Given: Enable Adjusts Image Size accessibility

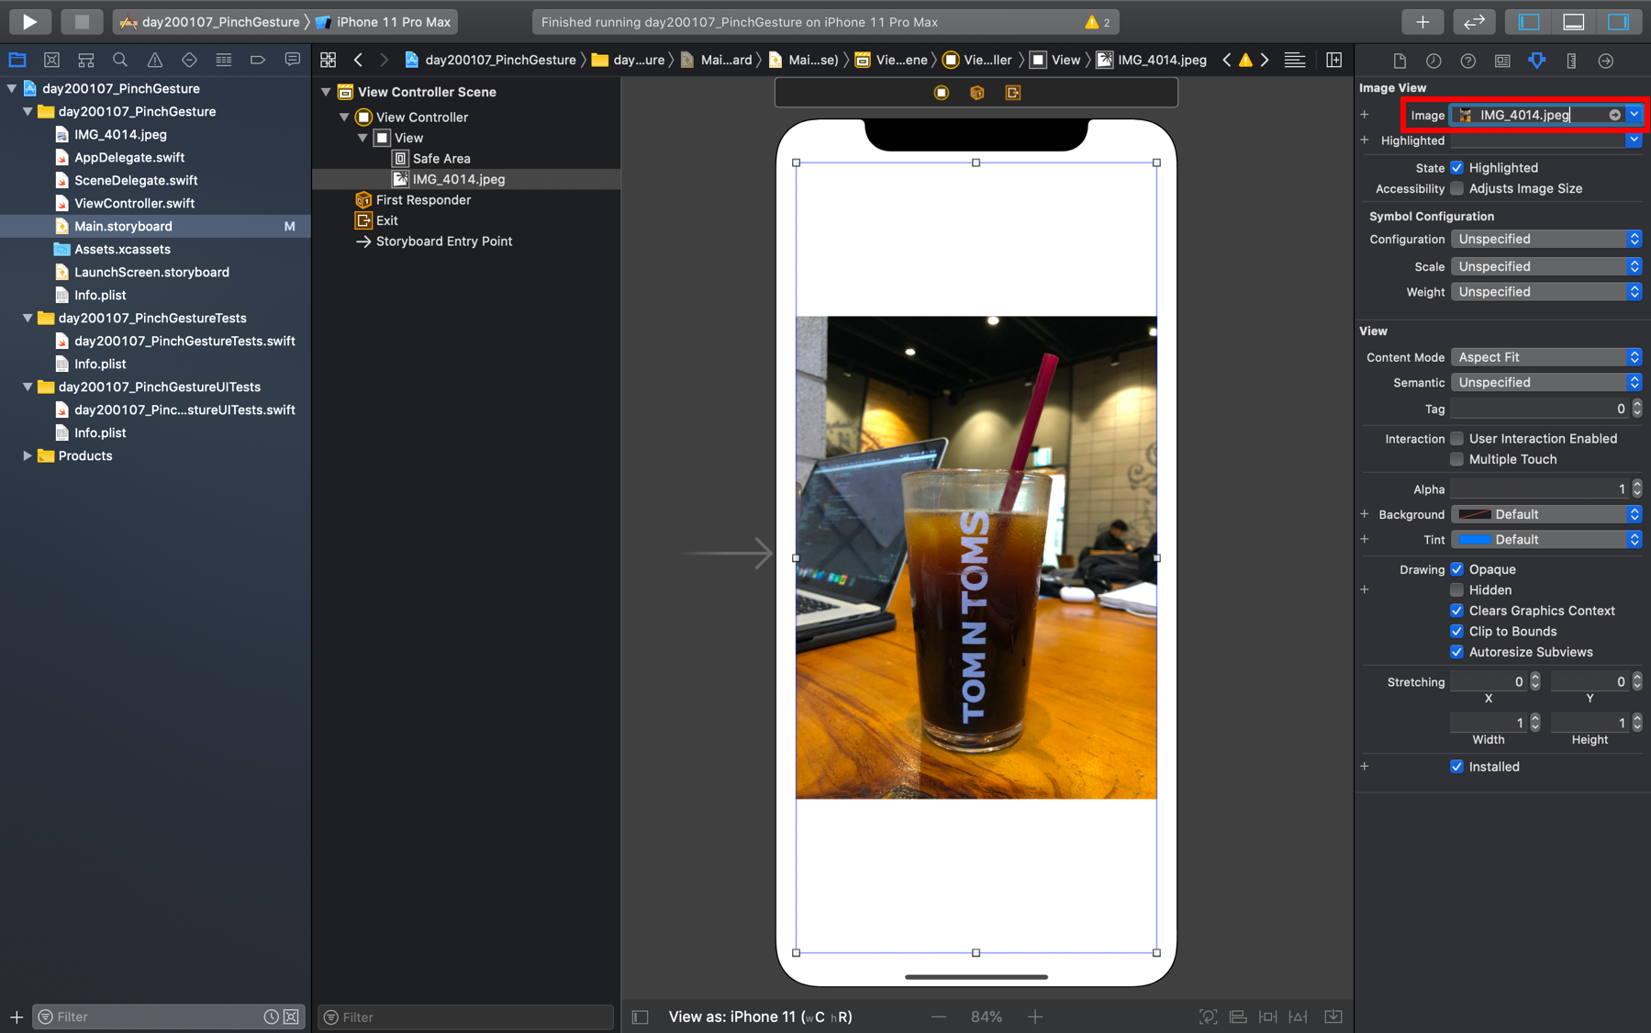Looking at the screenshot, I should (x=1456, y=188).
